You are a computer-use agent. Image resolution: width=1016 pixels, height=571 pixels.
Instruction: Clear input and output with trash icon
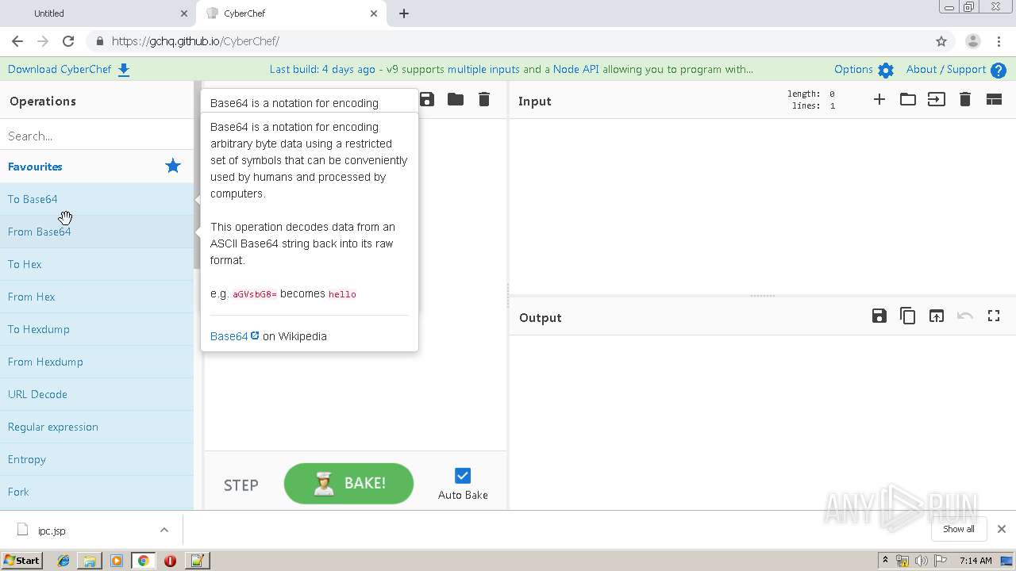[x=965, y=99]
